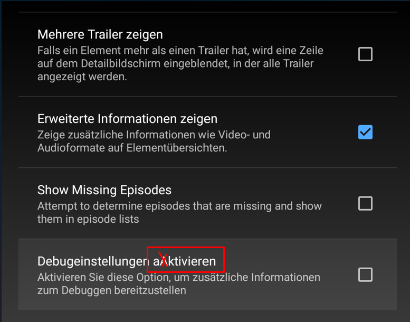Click the 'them in episode lists' line
The width and height of the screenshot is (410, 322).
(88, 219)
